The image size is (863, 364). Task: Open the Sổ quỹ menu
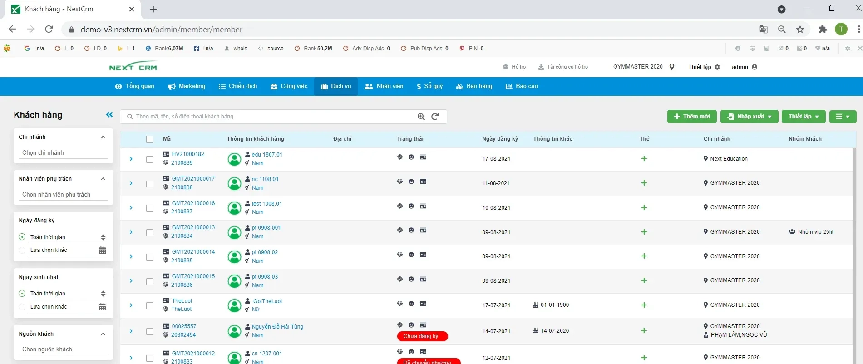coord(429,86)
